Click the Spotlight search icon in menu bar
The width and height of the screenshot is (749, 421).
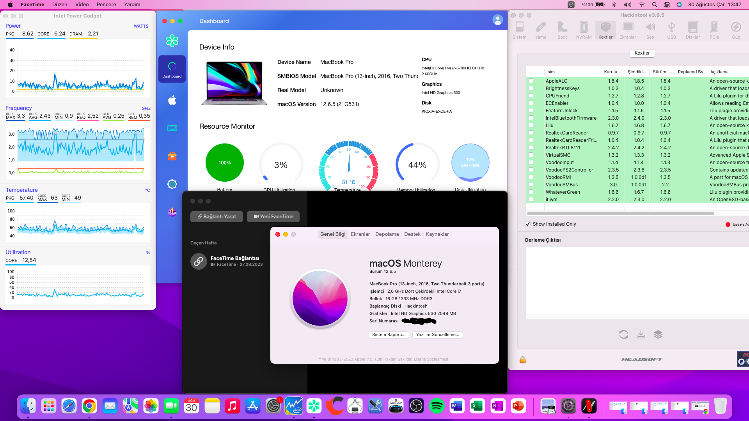[655, 5]
